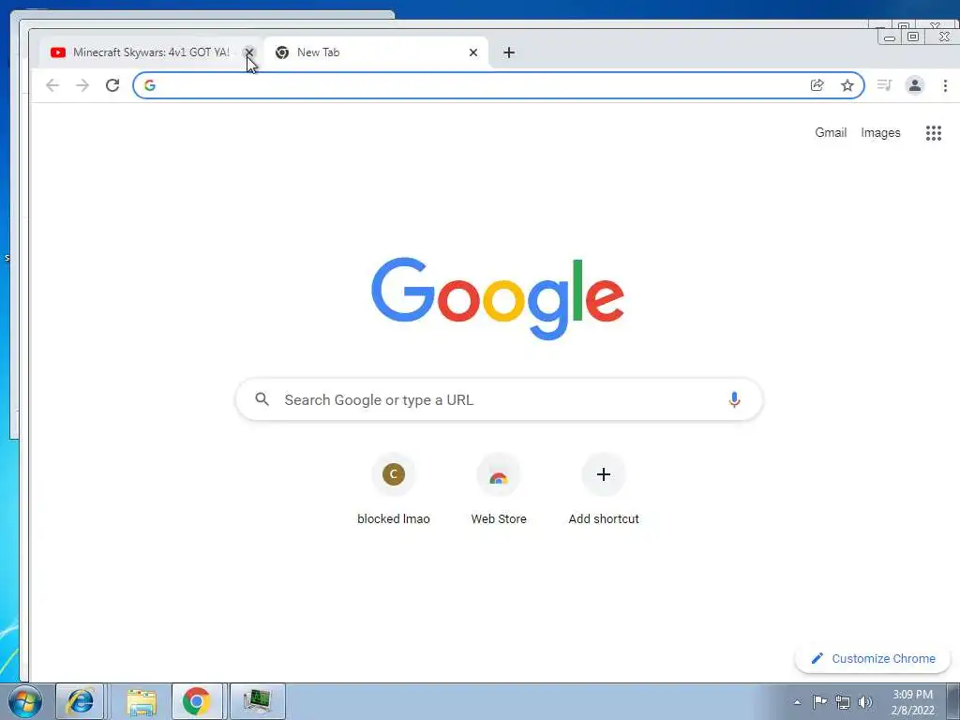Click the Show desktop strip on the taskbar
960x720 pixels.
coord(953,702)
